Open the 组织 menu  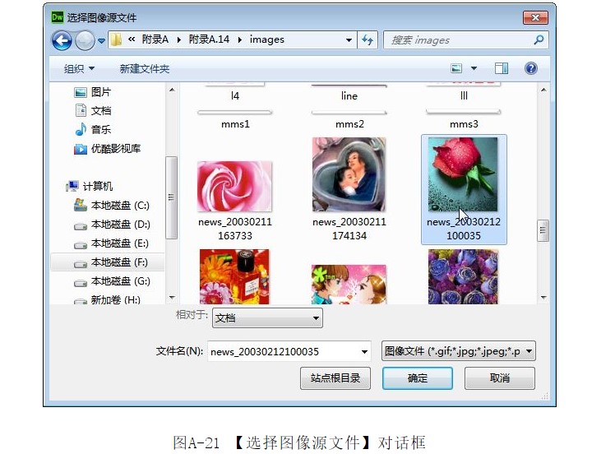click(80, 69)
